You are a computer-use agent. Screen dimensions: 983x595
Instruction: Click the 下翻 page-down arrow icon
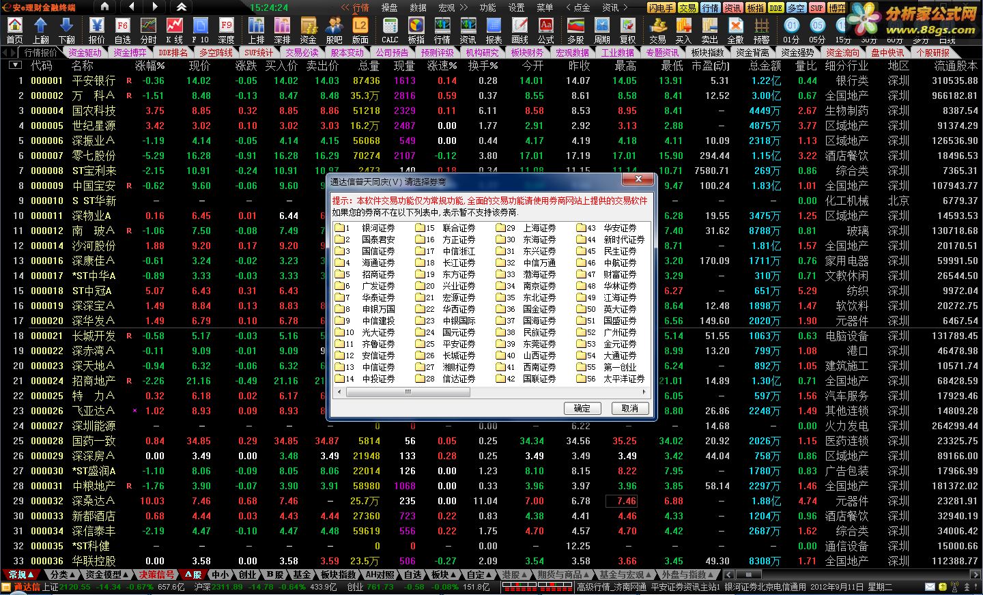tap(67, 31)
